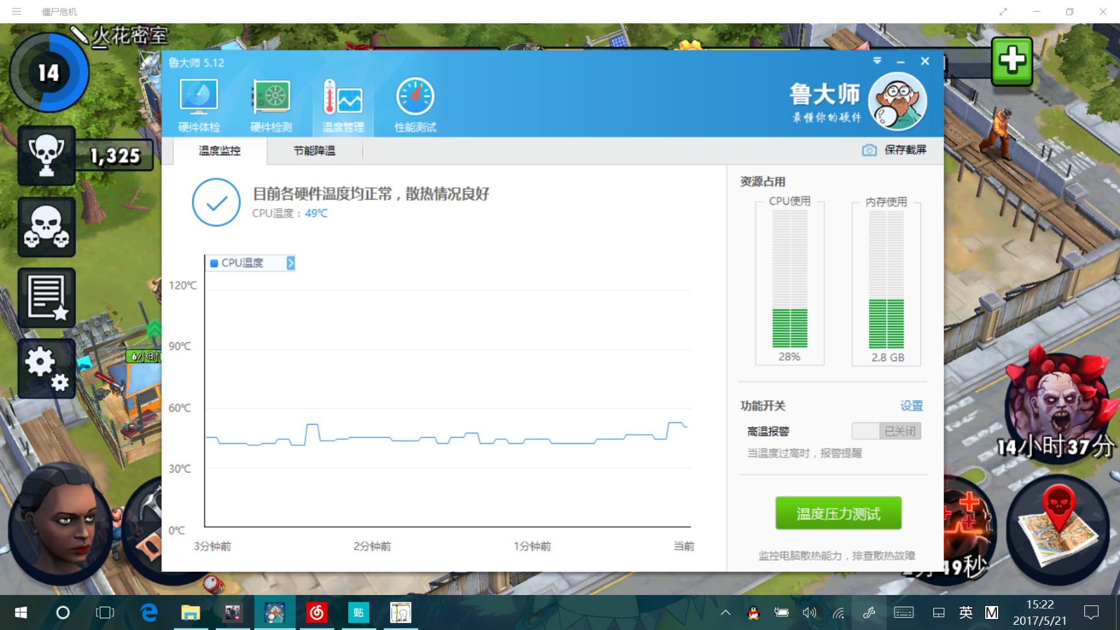Open the 性能测试 performance test section
1120x630 pixels.
click(415, 106)
